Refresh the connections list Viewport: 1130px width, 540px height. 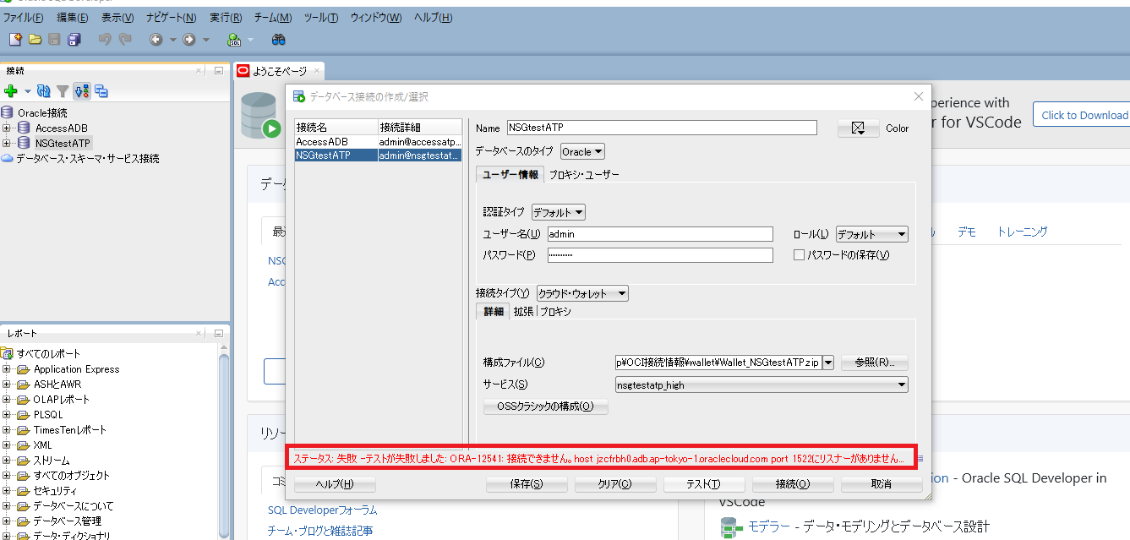coord(43,92)
